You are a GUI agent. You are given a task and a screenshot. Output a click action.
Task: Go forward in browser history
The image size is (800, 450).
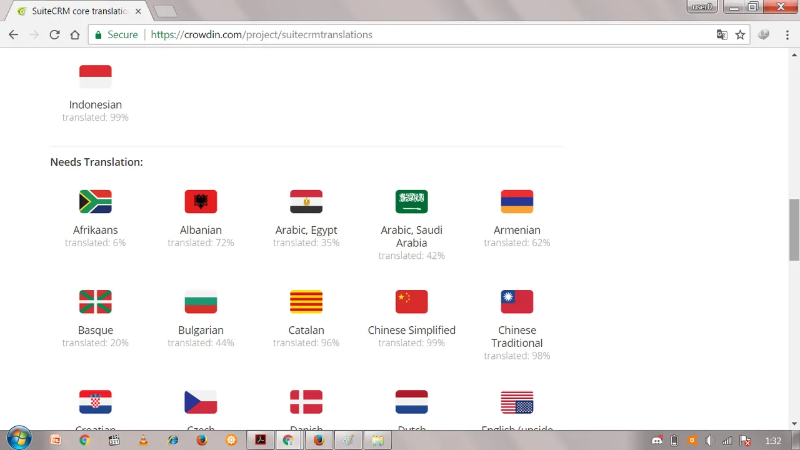coord(34,35)
